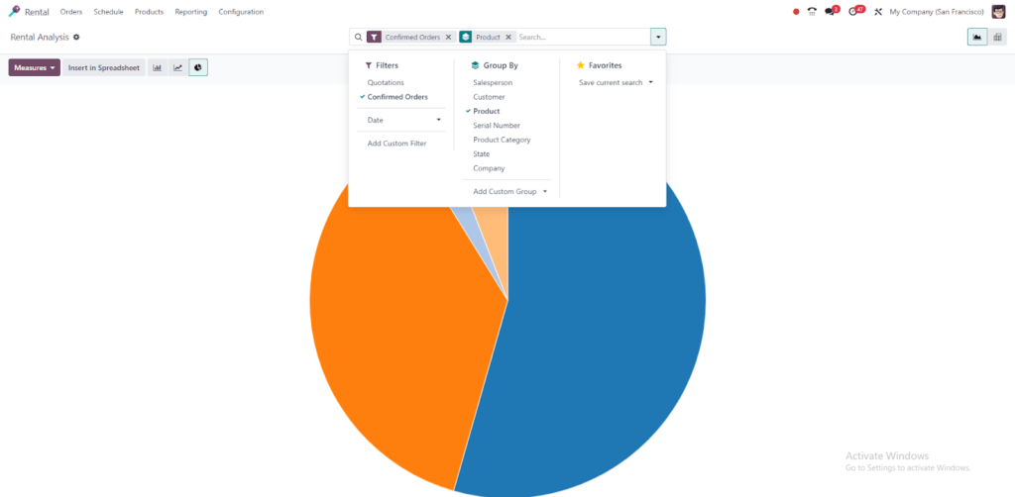Screen dimensions: 1015x497
Task: Select the pie chart icon
Action: [198, 67]
